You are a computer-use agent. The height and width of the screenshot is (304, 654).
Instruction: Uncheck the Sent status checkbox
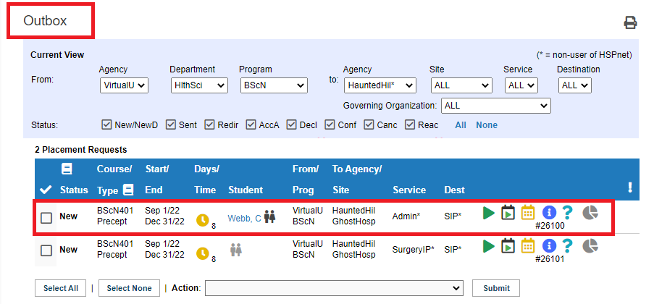pyautogui.click(x=171, y=124)
